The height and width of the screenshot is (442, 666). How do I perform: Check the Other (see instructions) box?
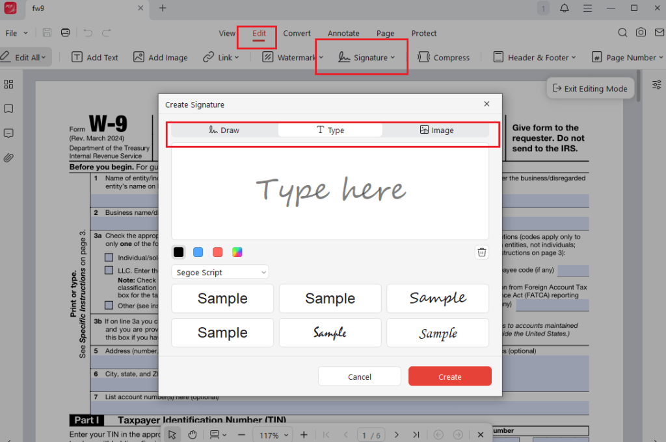109,306
